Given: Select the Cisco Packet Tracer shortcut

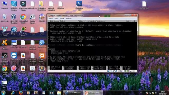Looking at the screenshot, I should pyautogui.click(x=23, y=31).
